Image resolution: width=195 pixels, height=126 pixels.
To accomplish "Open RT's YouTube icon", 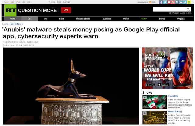I will (x=169, y=2).
